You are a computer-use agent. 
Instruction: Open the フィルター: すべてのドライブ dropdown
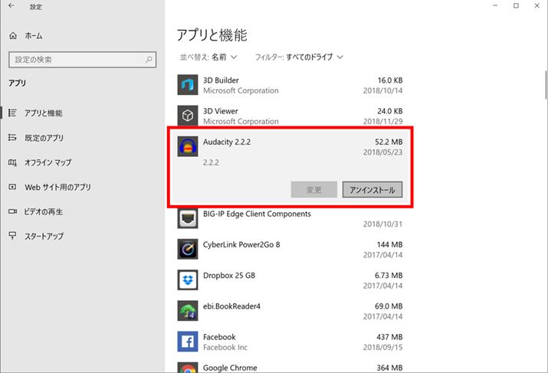click(x=299, y=57)
